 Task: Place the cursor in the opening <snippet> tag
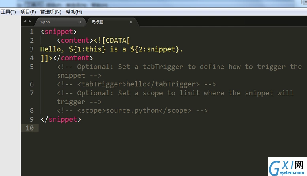[59, 32]
